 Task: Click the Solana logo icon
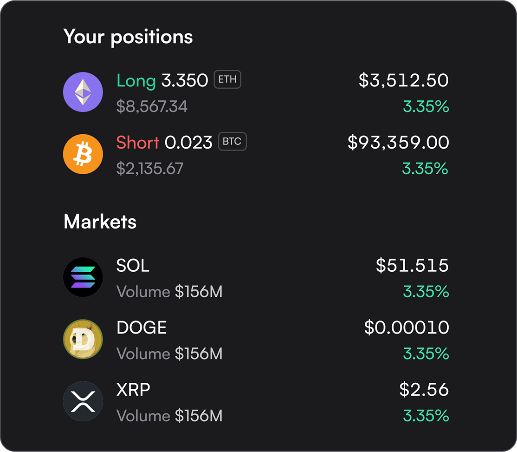point(83,277)
